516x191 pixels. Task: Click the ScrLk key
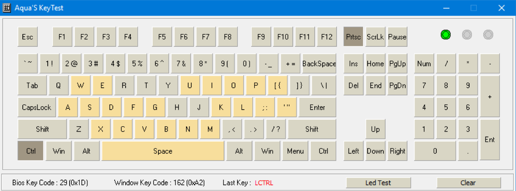(375, 37)
